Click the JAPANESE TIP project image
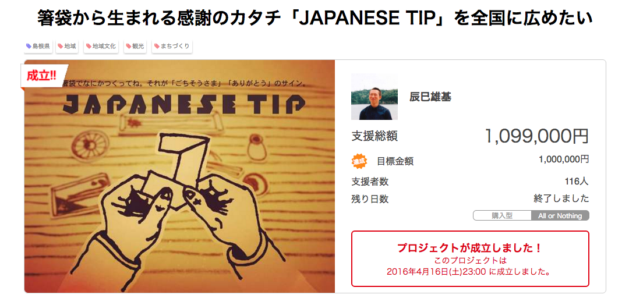 tap(180, 176)
